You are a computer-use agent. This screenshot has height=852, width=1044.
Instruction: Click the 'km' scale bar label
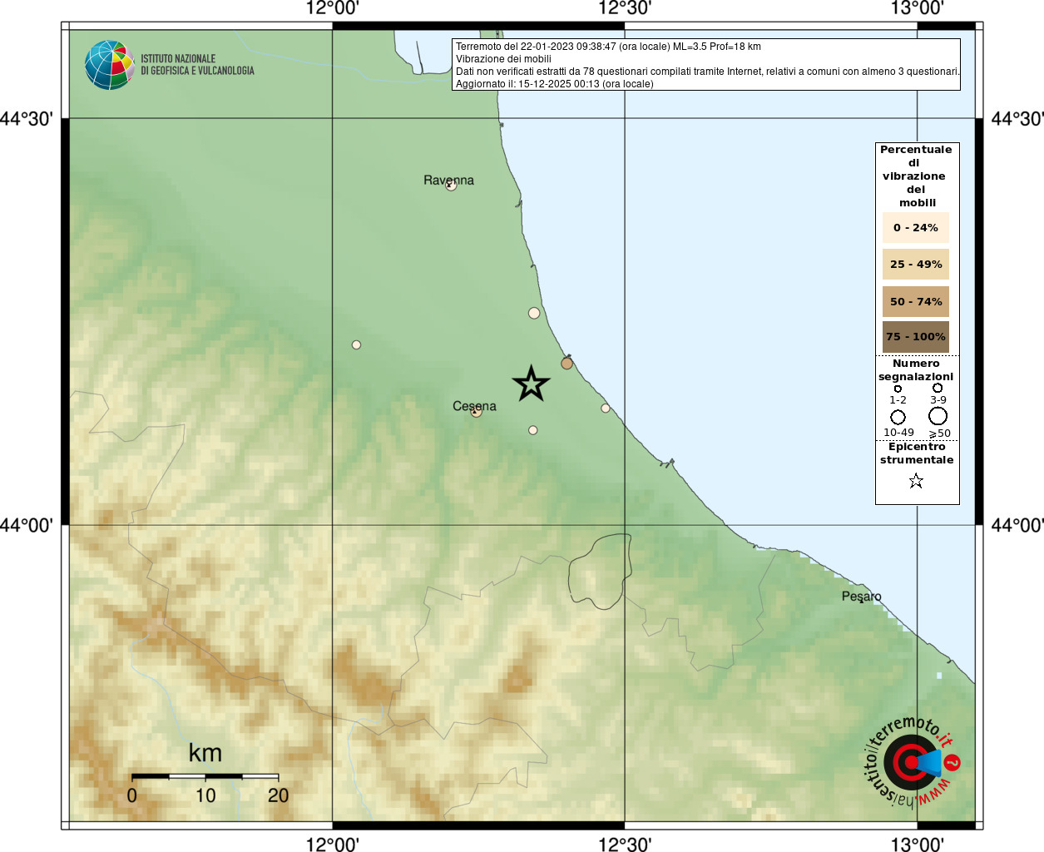tap(205, 753)
